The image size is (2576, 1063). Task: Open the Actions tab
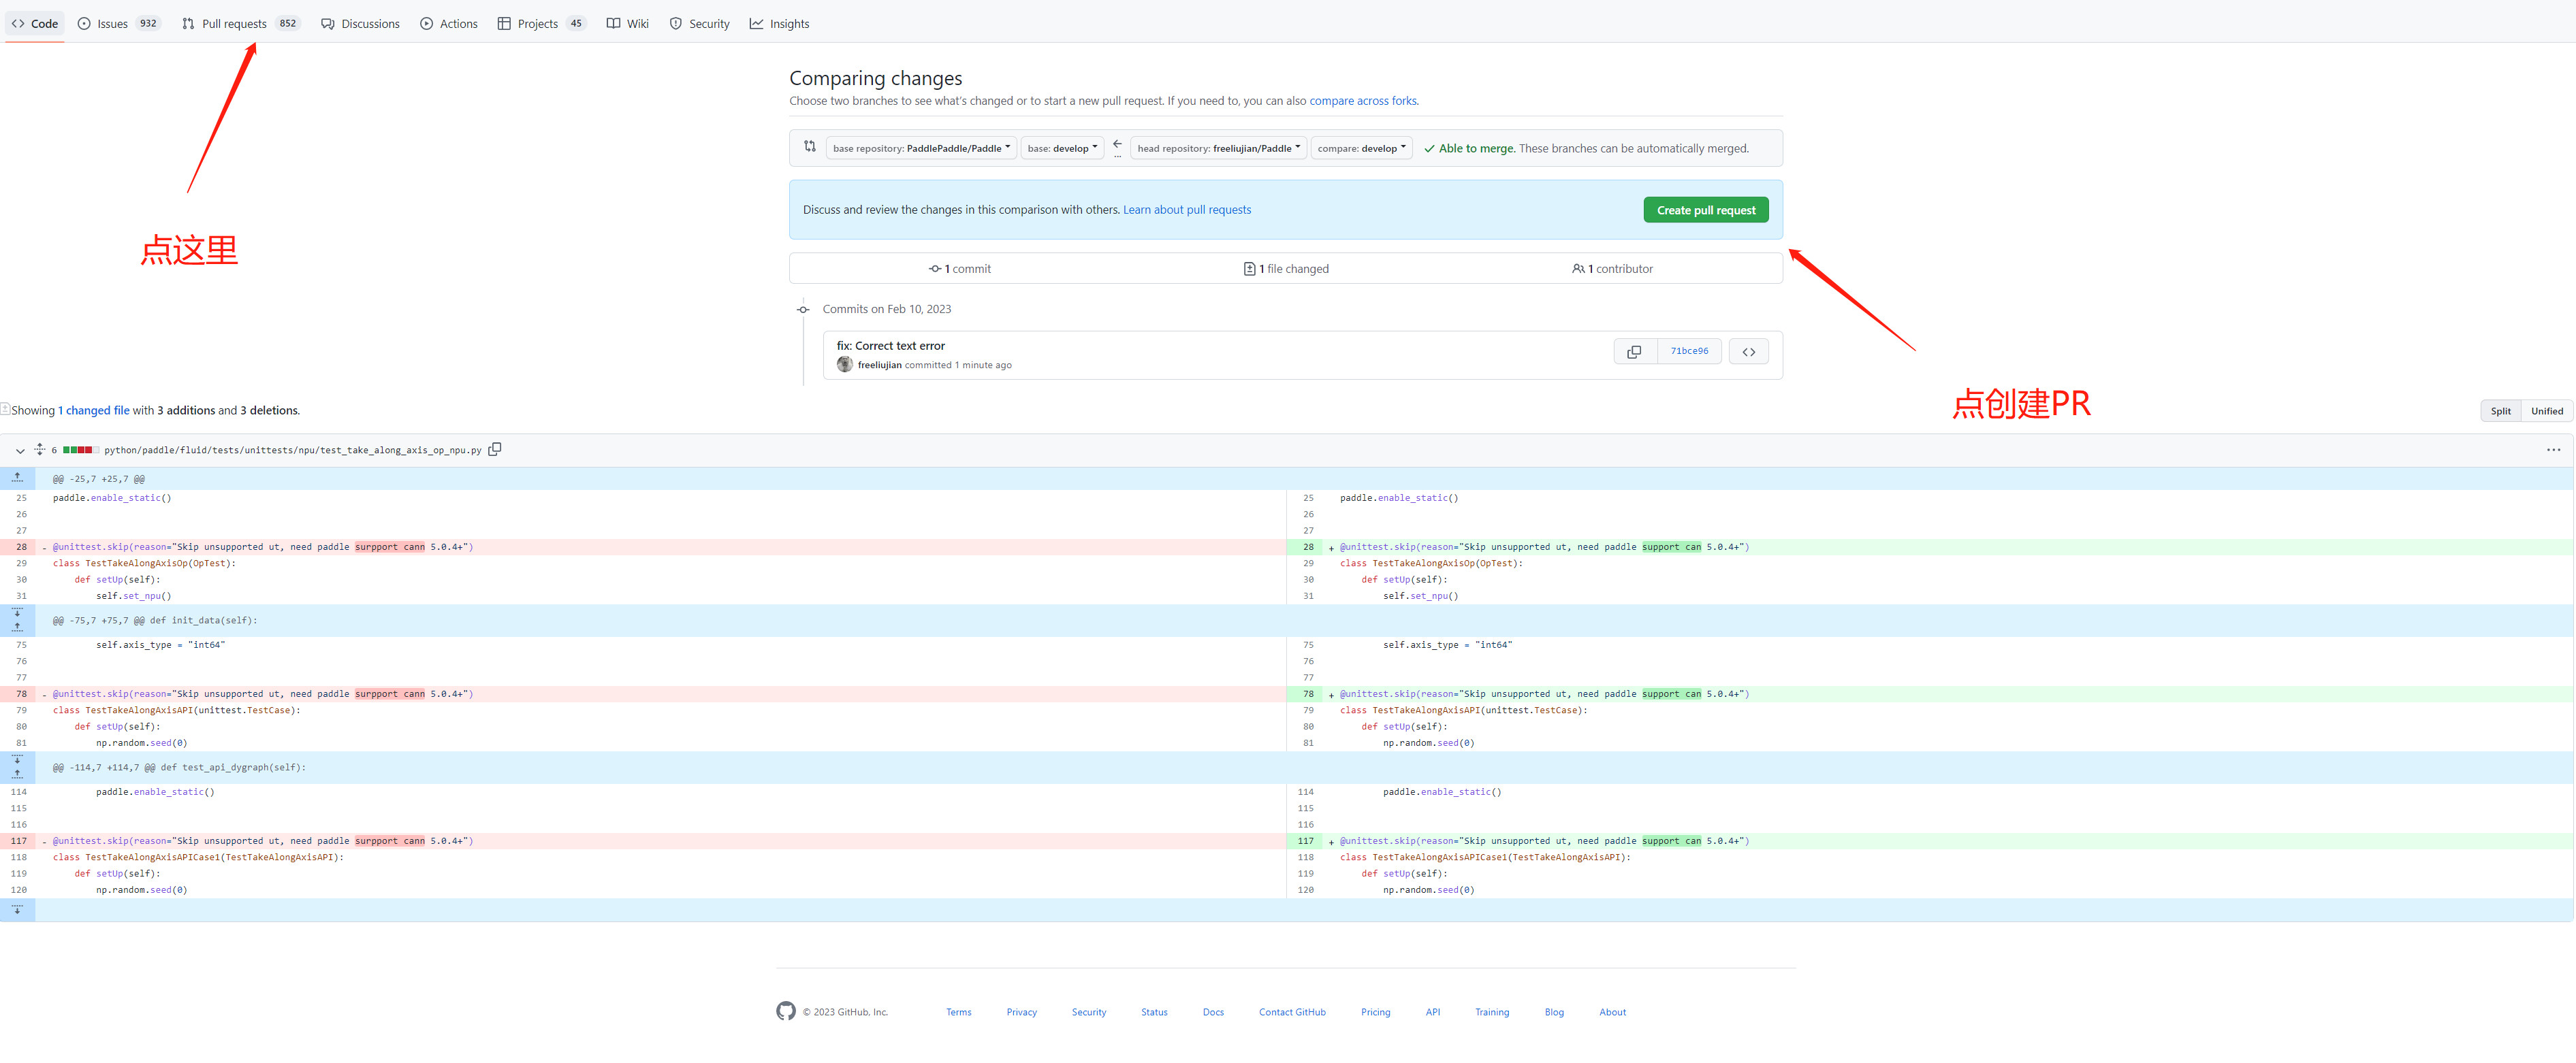pyautogui.click(x=449, y=24)
